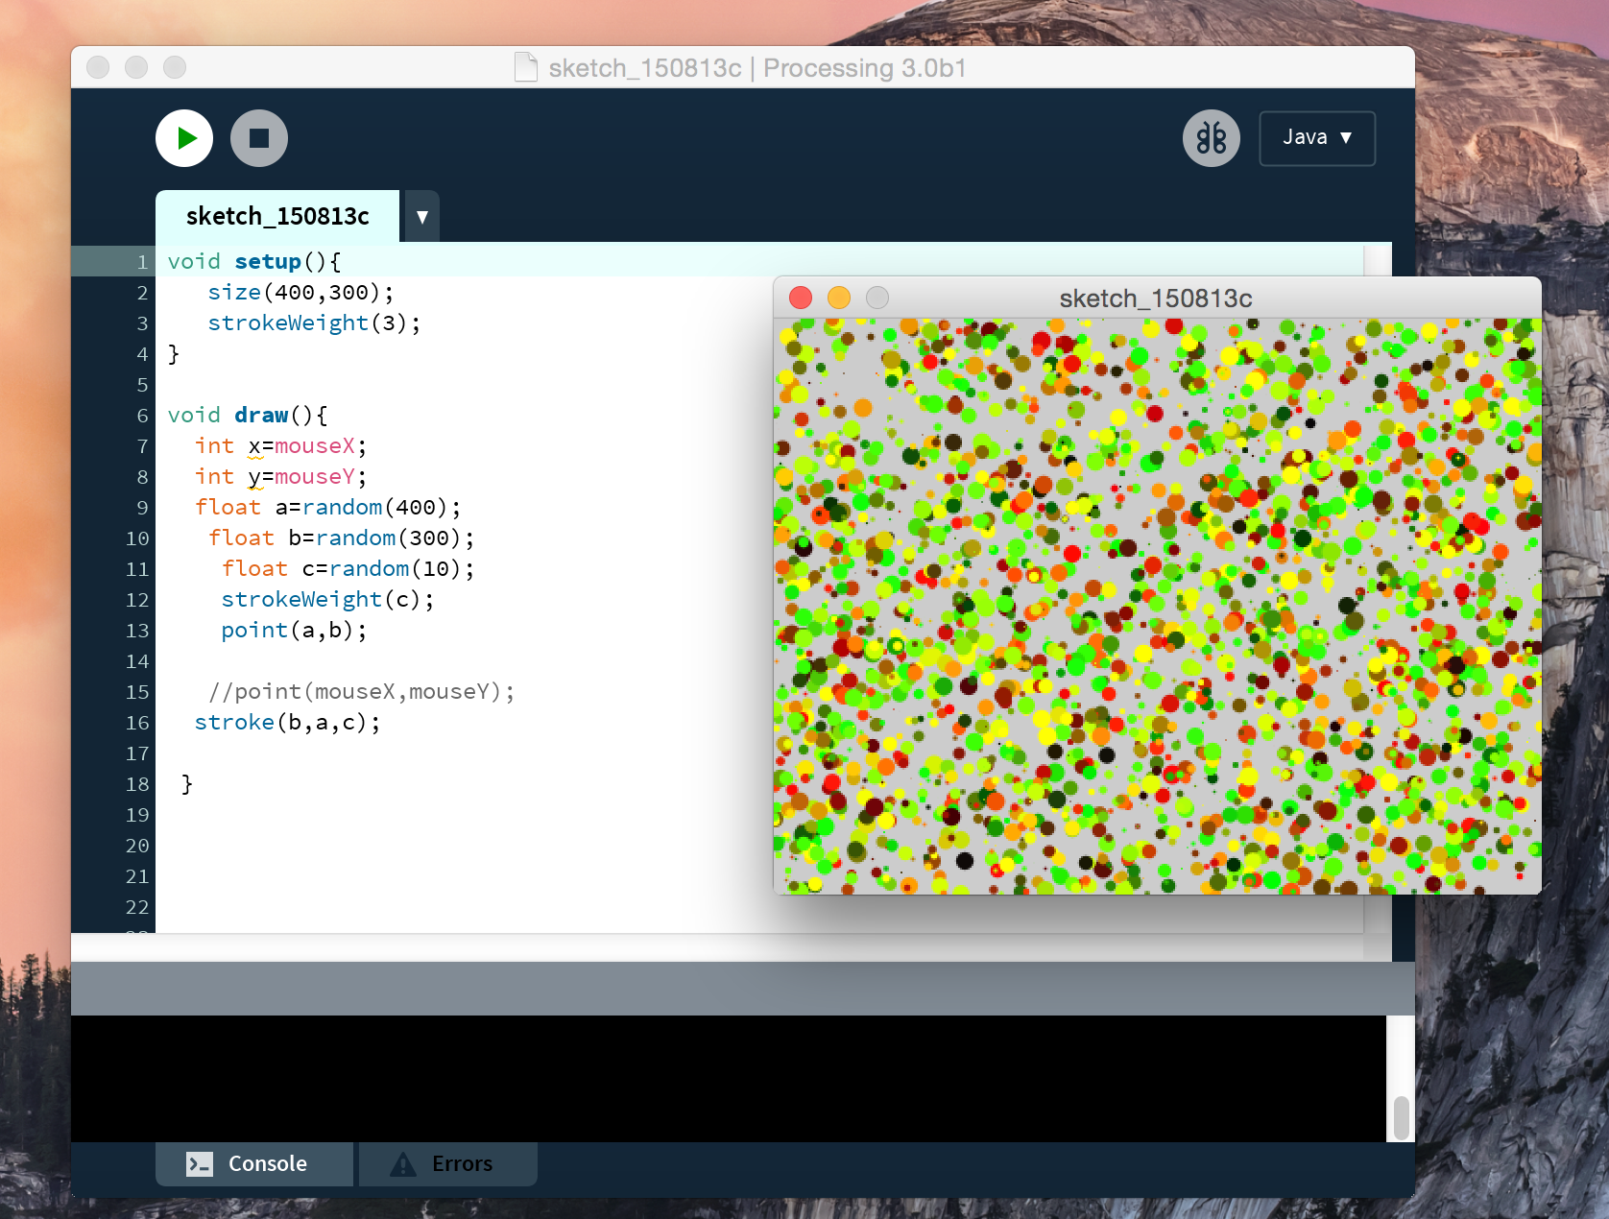Run the sketch with the Play button

tap(184, 138)
